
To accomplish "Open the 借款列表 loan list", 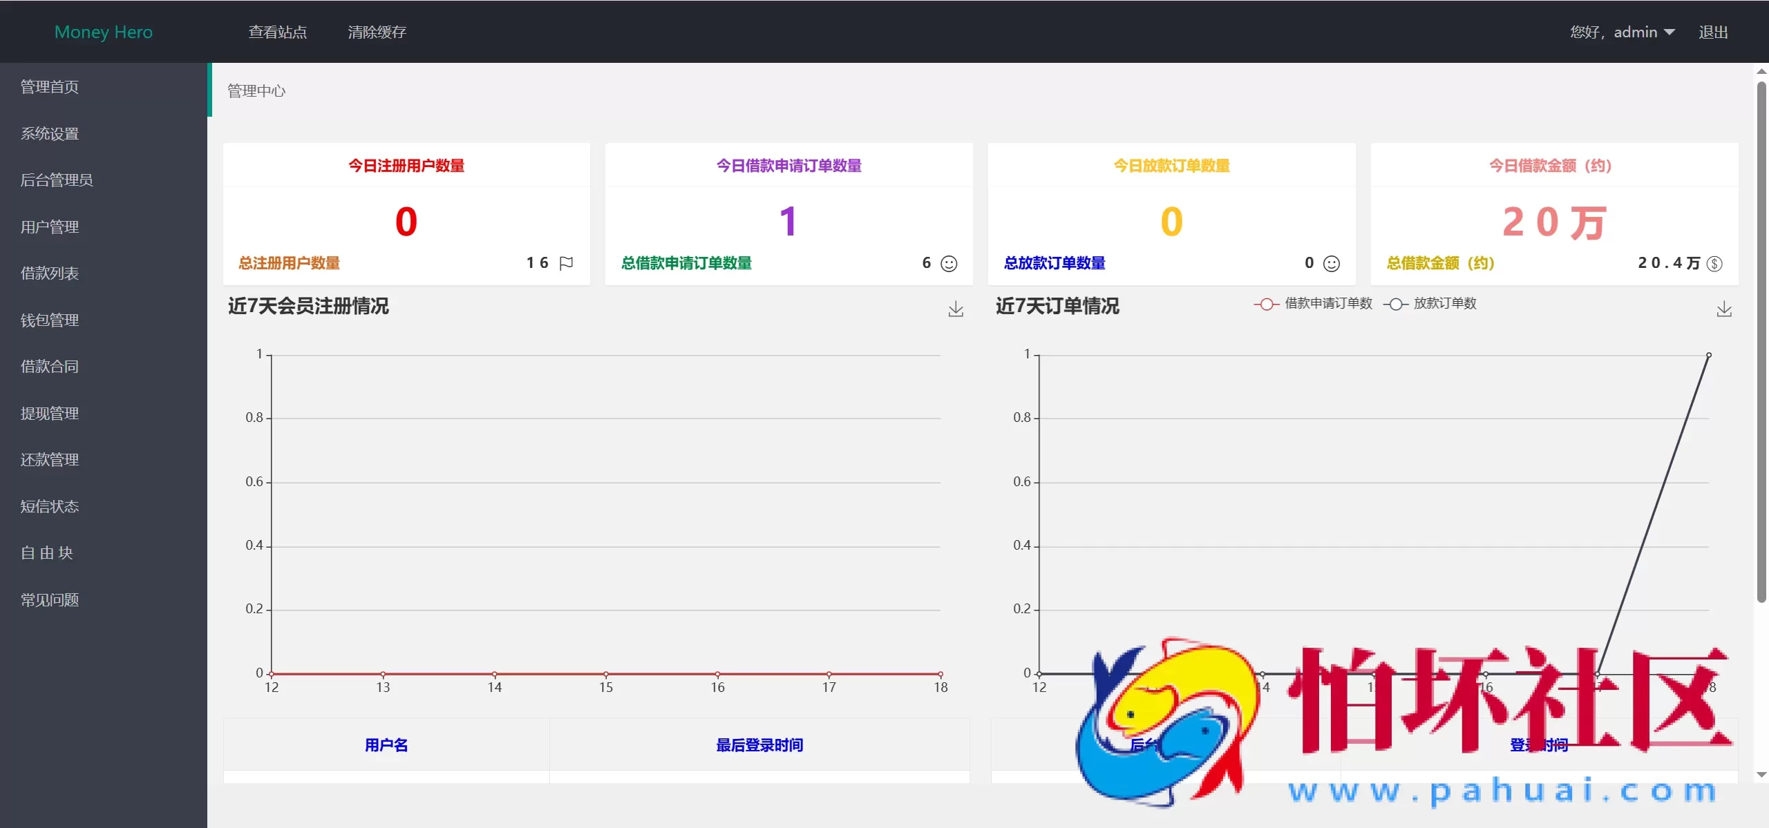I will tap(49, 273).
